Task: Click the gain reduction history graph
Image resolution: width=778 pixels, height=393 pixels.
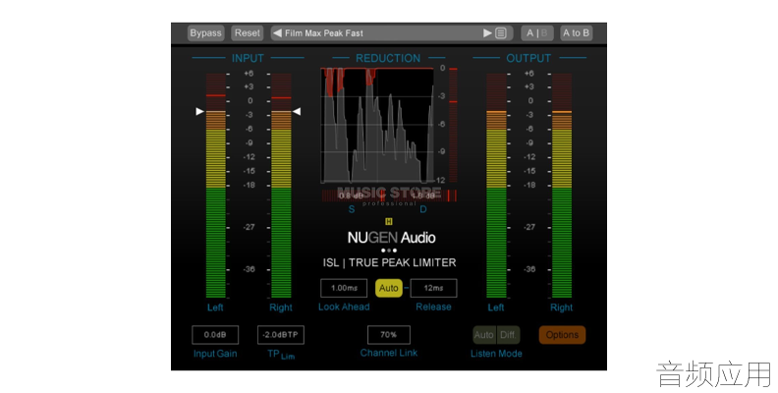Action: click(x=377, y=126)
